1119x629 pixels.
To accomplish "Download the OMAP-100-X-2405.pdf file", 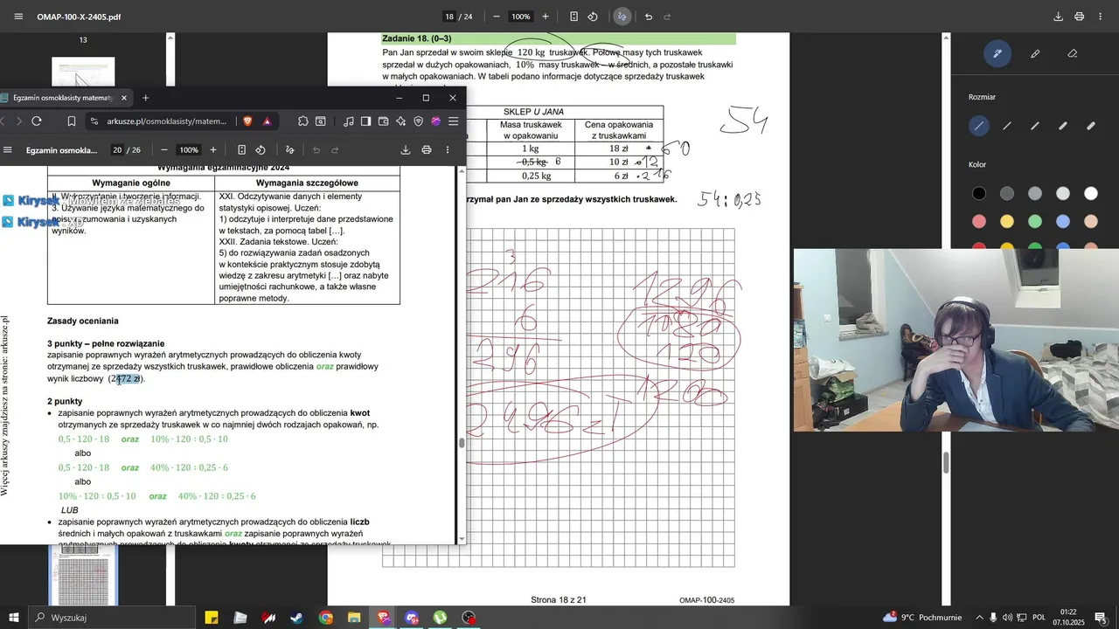I will tap(1058, 17).
